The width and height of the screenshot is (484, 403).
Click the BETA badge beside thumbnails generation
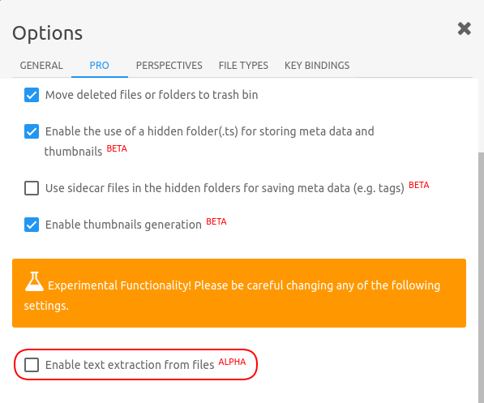tap(216, 221)
